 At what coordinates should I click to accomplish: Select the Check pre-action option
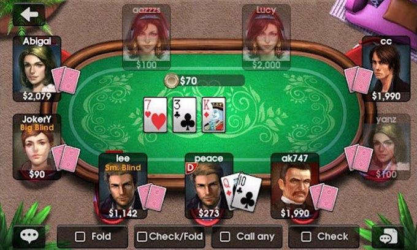(324, 237)
